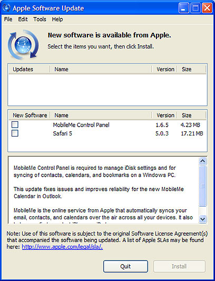Click the title bar application icon
The height and width of the screenshot is (281, 215).
click(x=7, y=8)
